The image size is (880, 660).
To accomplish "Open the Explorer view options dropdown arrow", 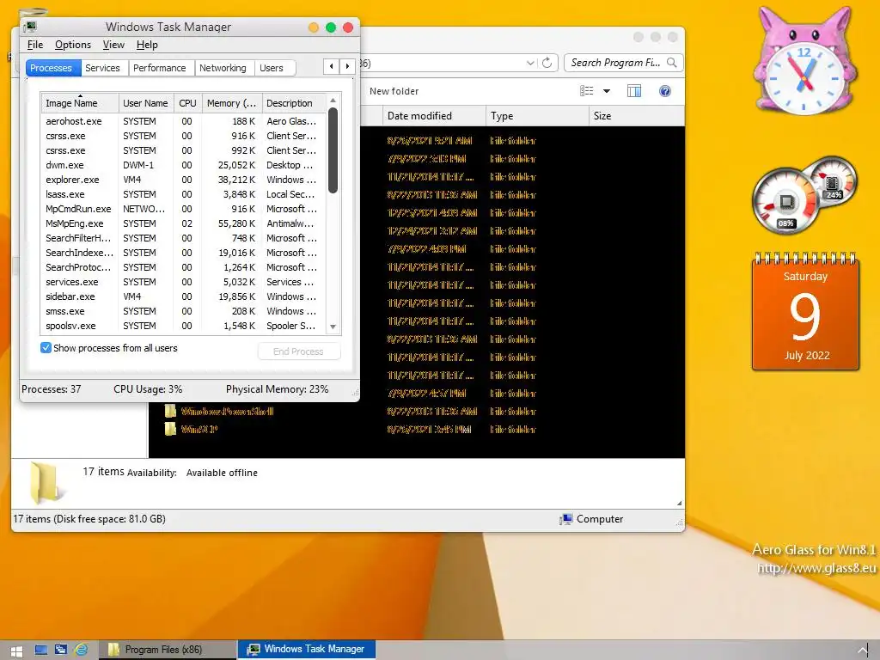I will pyautogui.click(x=607, y=91).
